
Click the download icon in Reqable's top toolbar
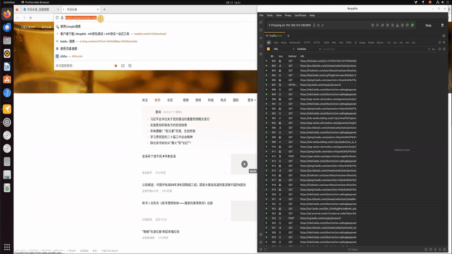point(397,25)
